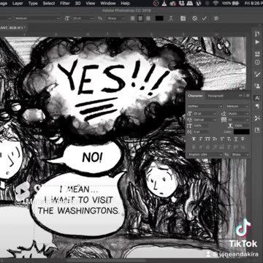Open the Actions panel play icon
This screenshot has height=263, width=263.
[257, 42]
